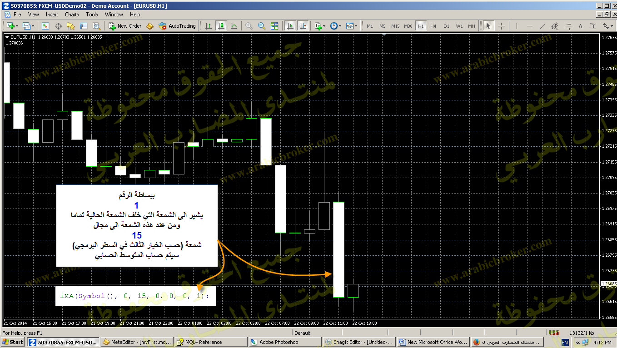The image size is (617, 348).
Task: Zoom in on the chart
Action: click(249, 26)
